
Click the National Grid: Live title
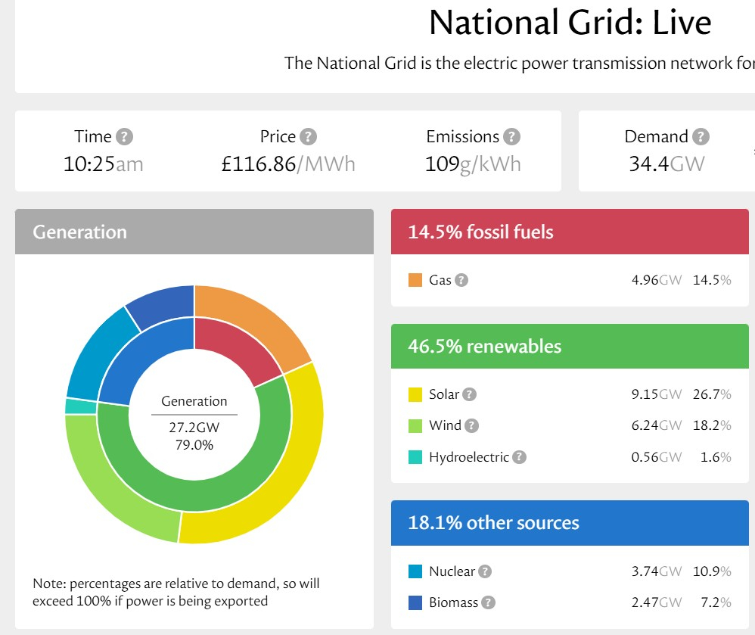(x=570, y=23)
